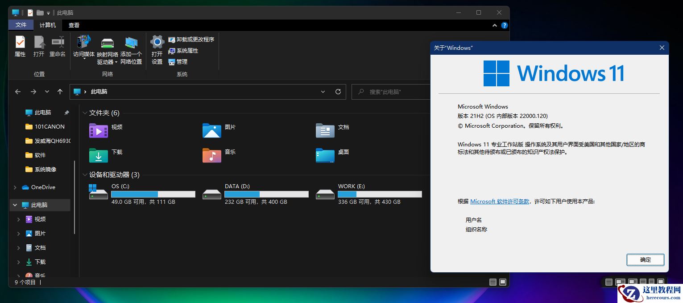This screenshot has height=303, width=683.
Task: Click the OS (C:) disk usage bar
Action: pos(153,194)
